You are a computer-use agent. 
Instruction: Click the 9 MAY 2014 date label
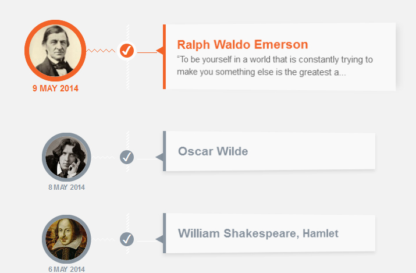pyautogui.click(x=55, y=88)
